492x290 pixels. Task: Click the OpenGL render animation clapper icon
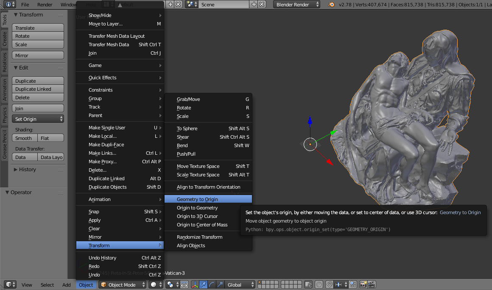[x=372, y=284]
